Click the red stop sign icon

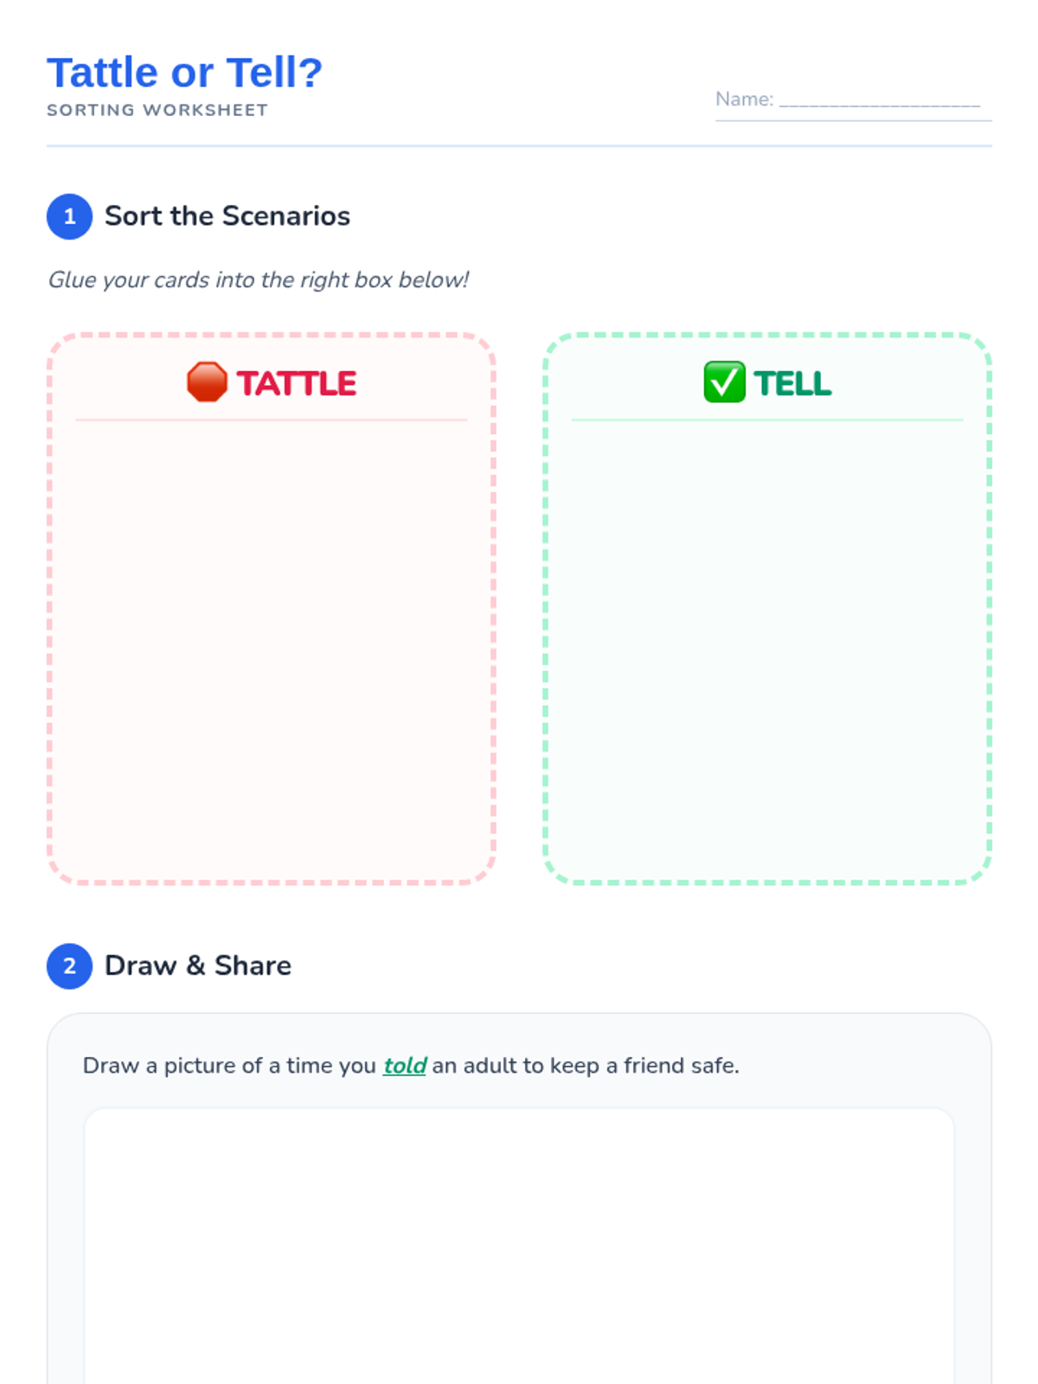[x=207, y=382]
